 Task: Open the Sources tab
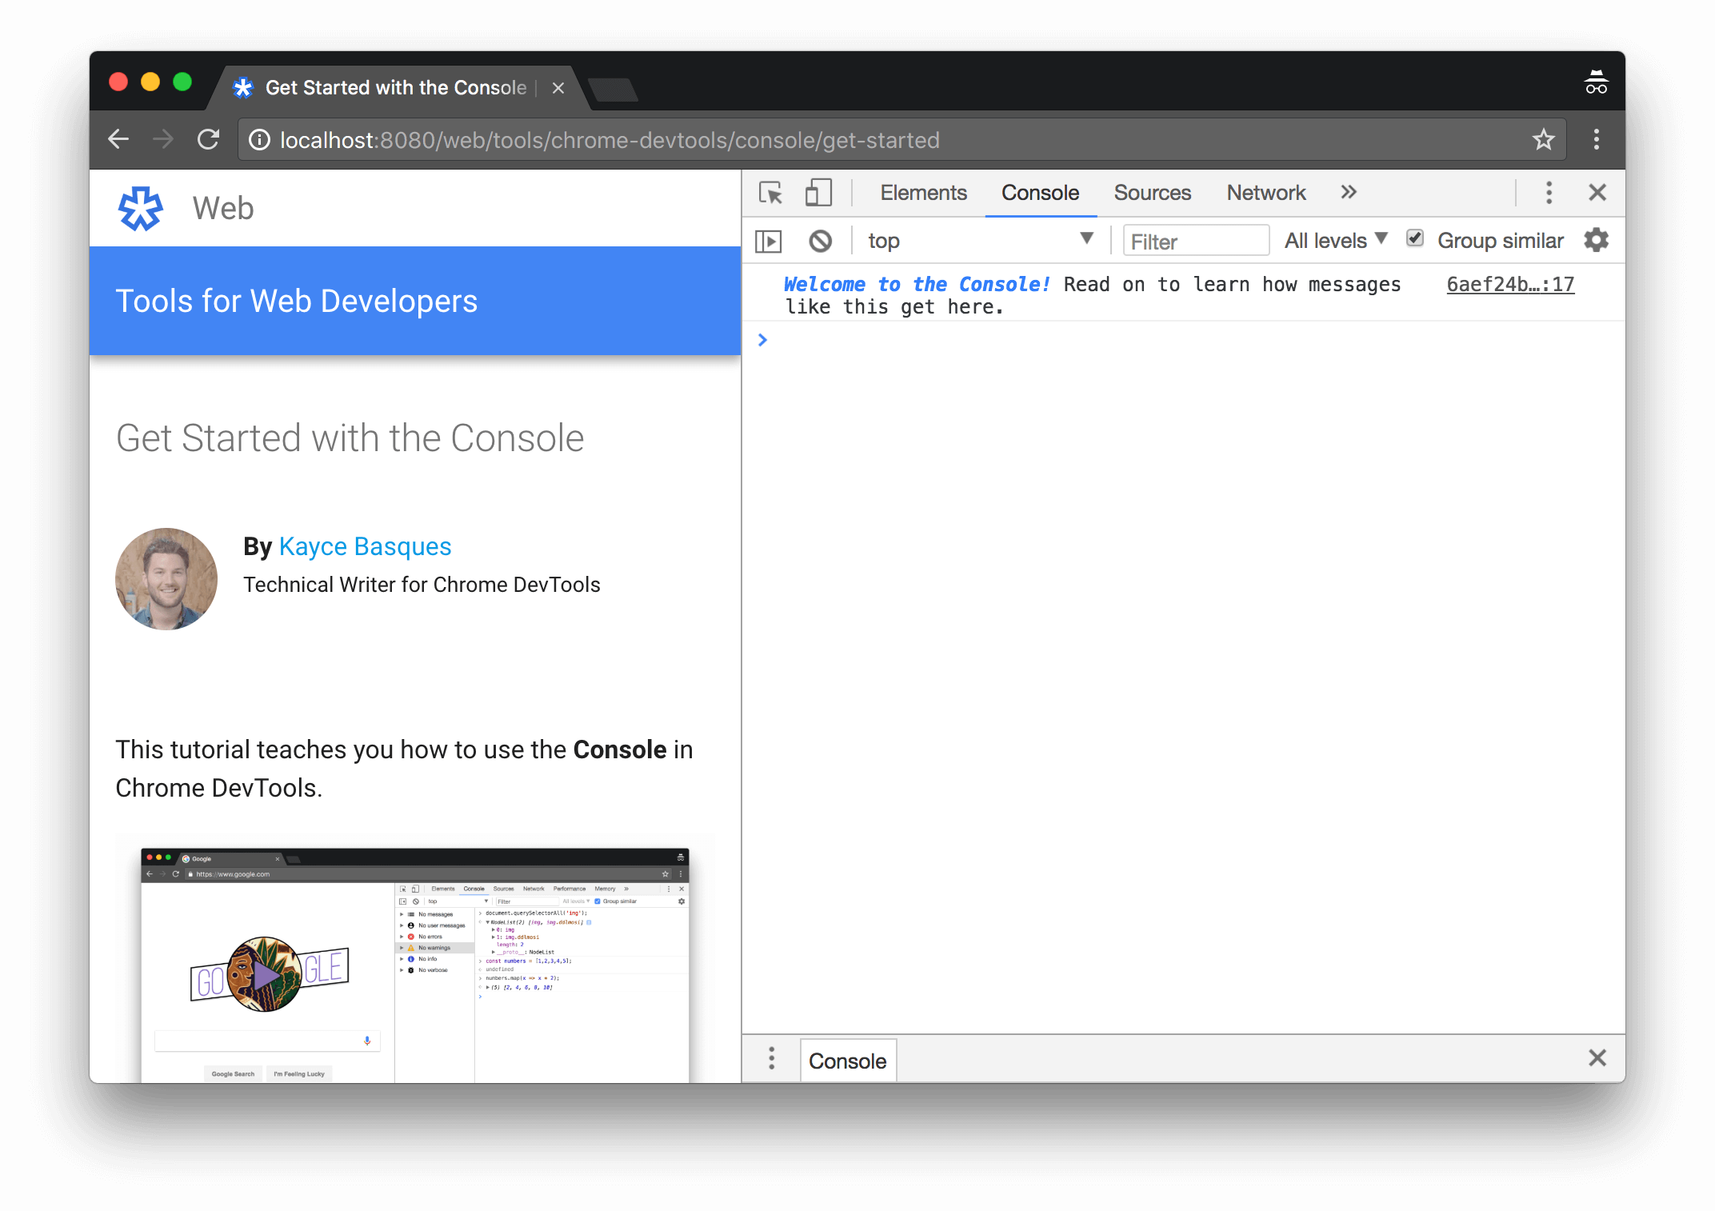coord(1152,193)
